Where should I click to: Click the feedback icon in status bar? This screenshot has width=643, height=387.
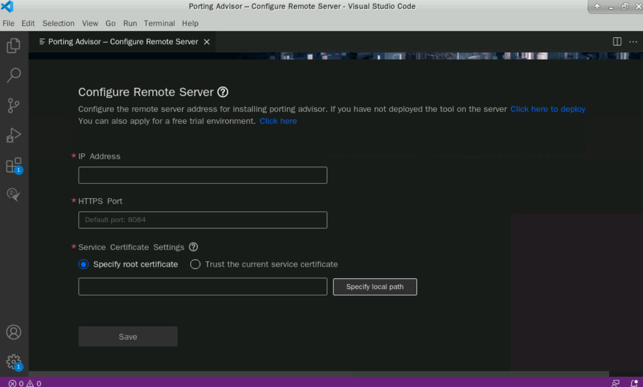click(616, 383)
